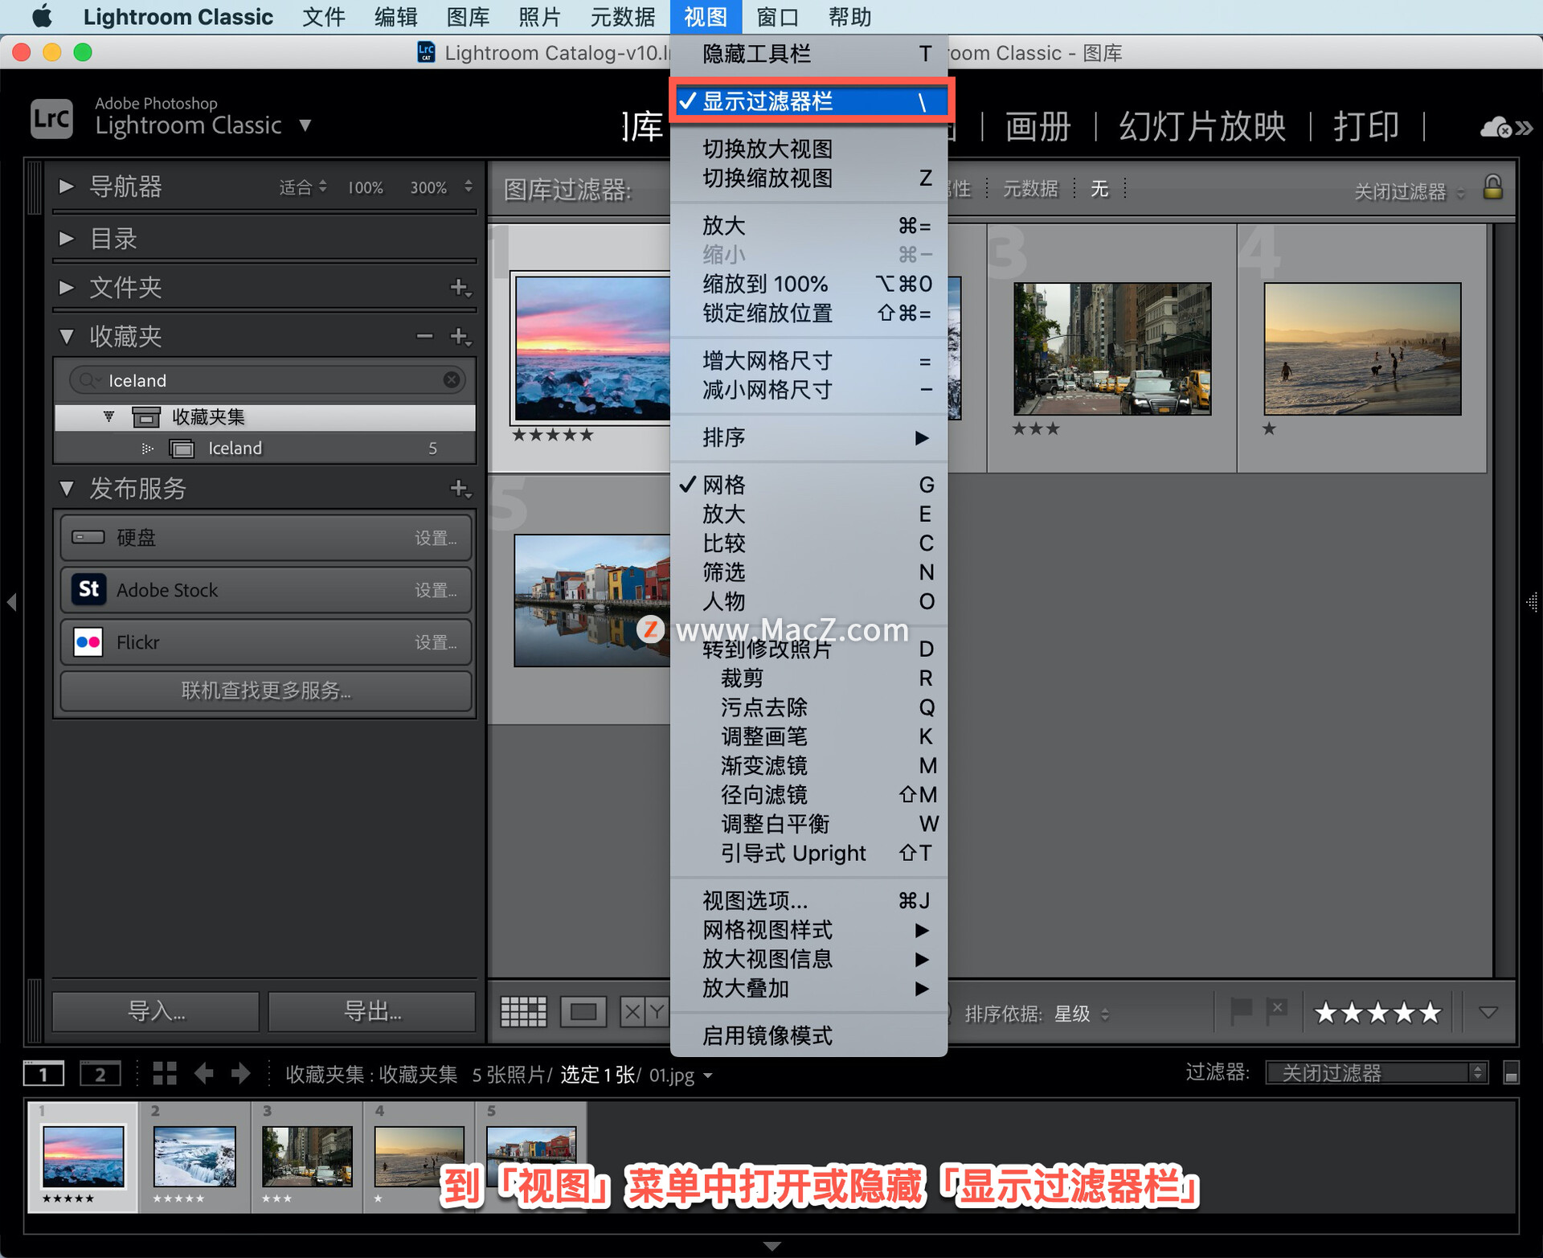Open 元数据 menu in menu bar
The image size is (1543, 1258).
(x=623, y=16)
